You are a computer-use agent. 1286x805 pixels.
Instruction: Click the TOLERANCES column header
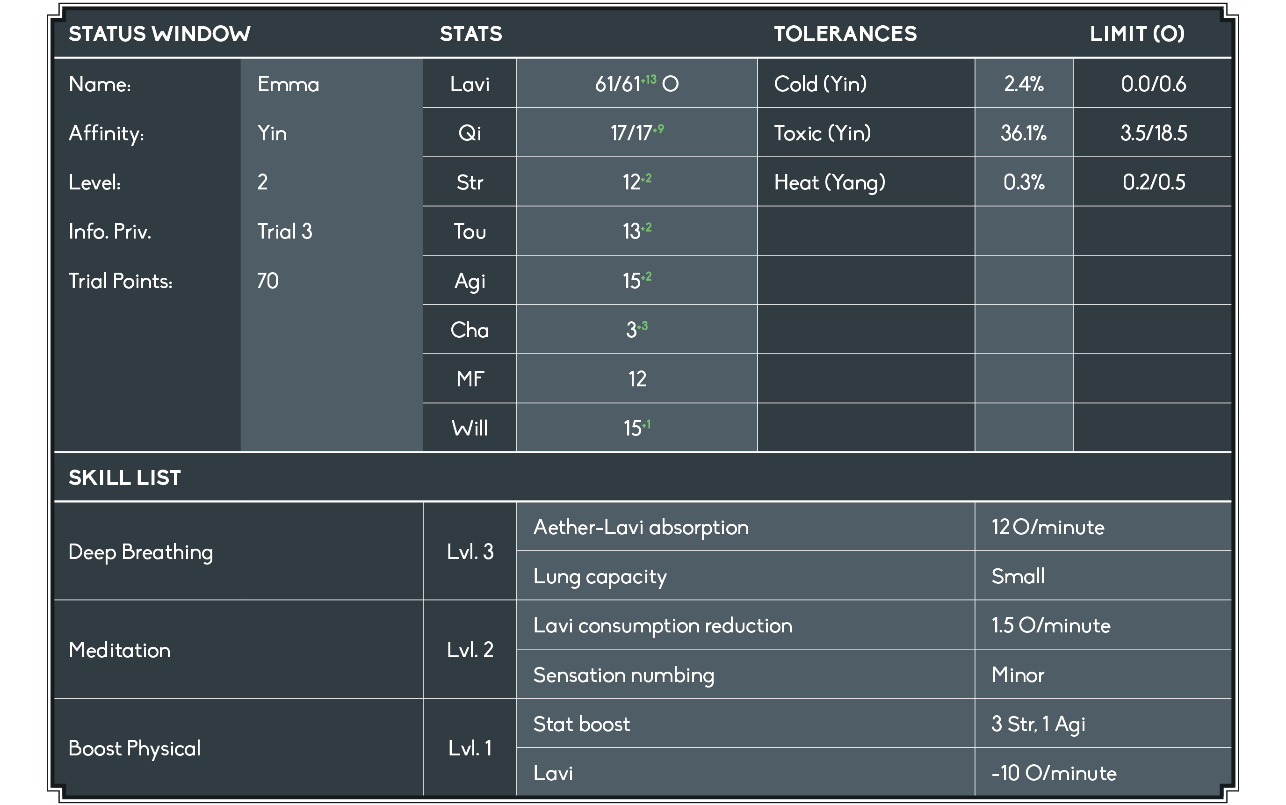click(845, 34)
